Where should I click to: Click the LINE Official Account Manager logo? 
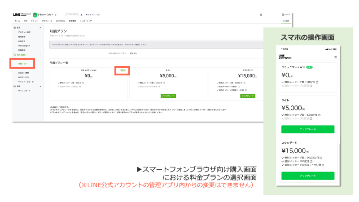click(x=22, y=15)
